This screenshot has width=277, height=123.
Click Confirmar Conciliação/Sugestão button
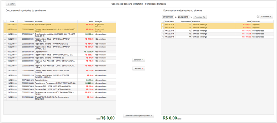(x=138, y=116)
